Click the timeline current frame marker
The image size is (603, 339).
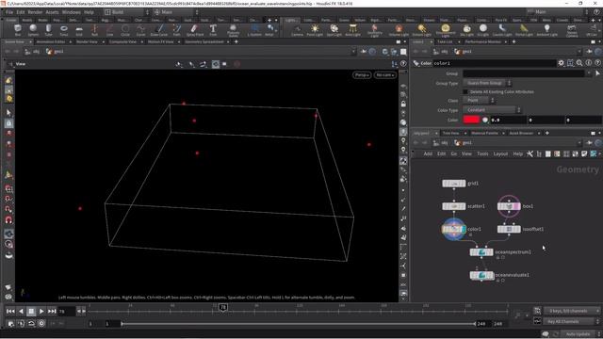point(223,307)
